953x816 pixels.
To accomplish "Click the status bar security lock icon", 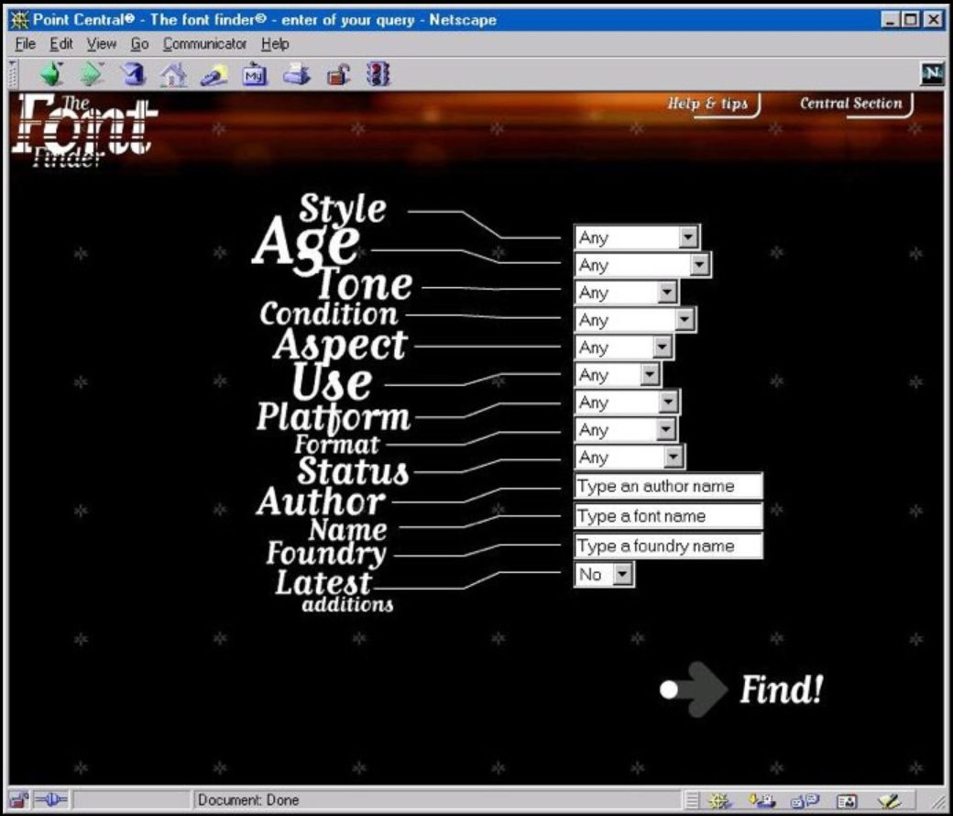I will pos(19,799).
